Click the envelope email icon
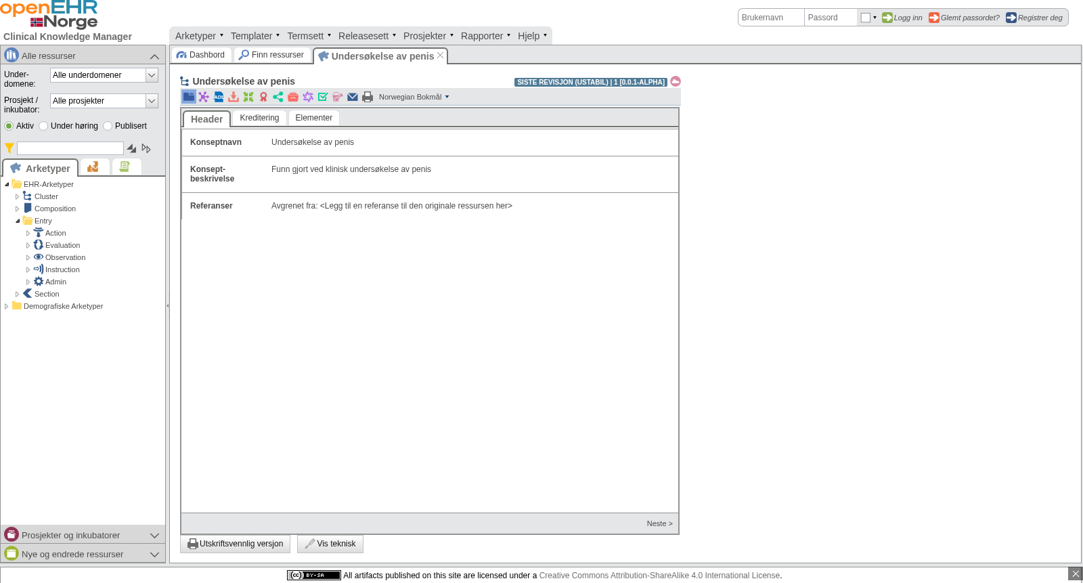The width and height of the screenshot is (1083, 583). [353, 97]
